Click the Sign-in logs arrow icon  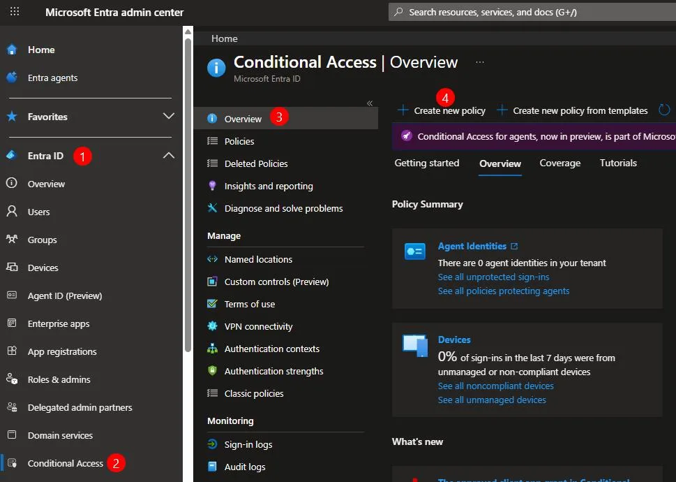pos(212,444)
